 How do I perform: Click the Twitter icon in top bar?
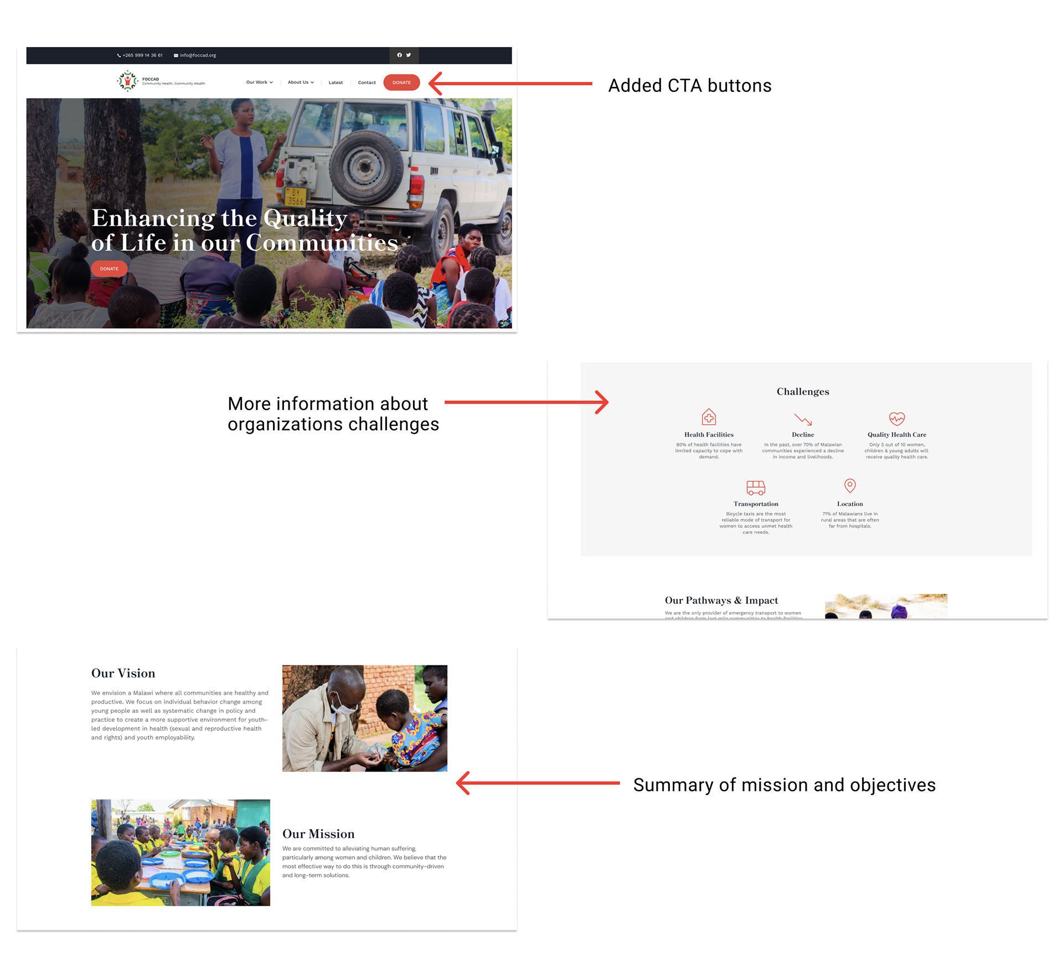409,55
